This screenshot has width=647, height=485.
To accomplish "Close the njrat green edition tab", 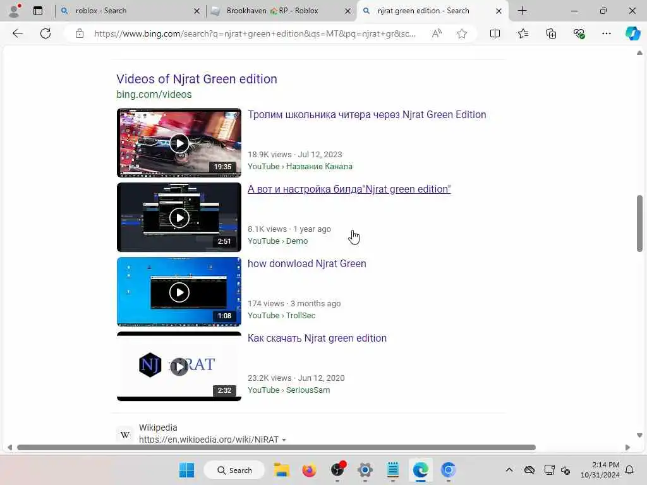I will pos(499,11).
